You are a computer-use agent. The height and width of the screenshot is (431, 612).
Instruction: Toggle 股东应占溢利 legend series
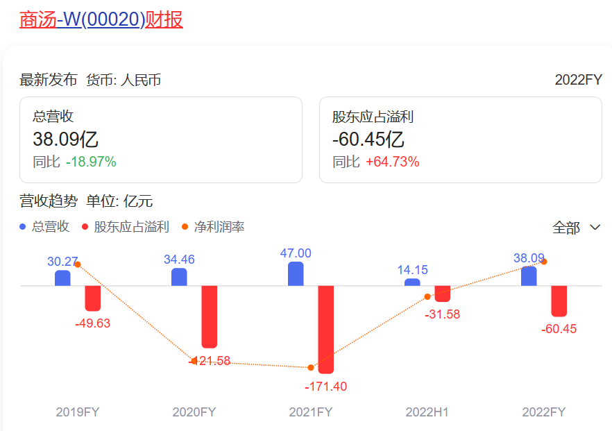tap(126, 226)
